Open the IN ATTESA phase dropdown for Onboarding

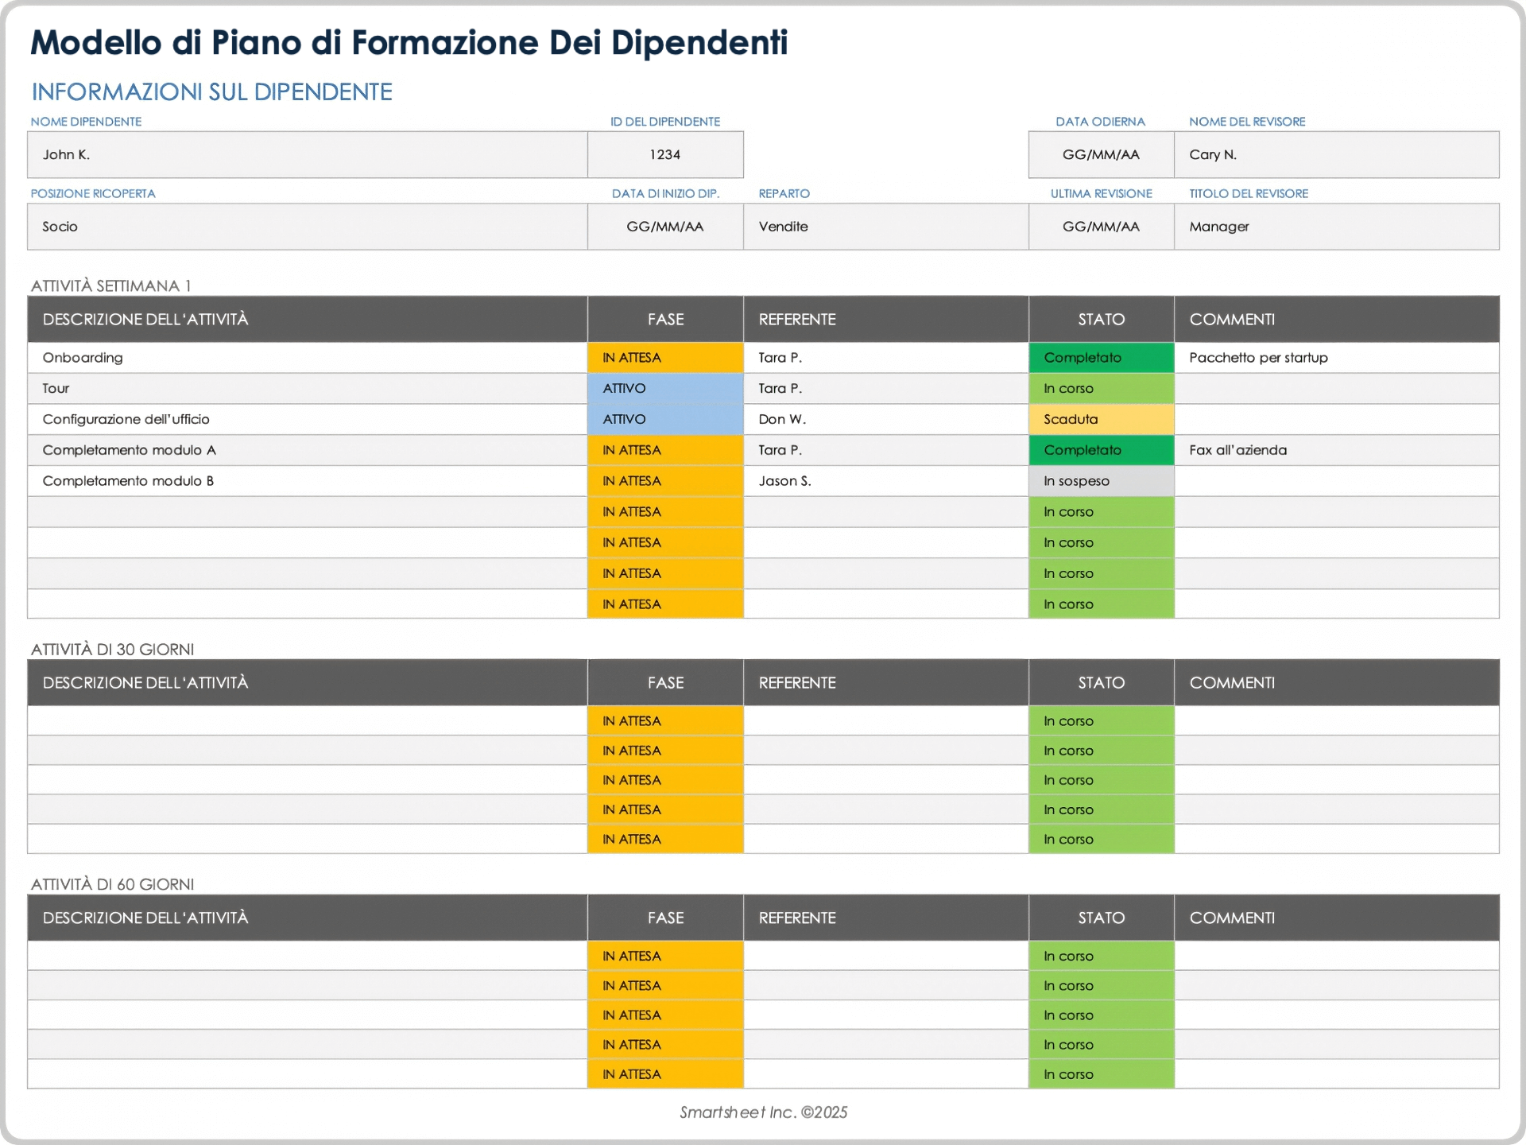pos(665,358)
